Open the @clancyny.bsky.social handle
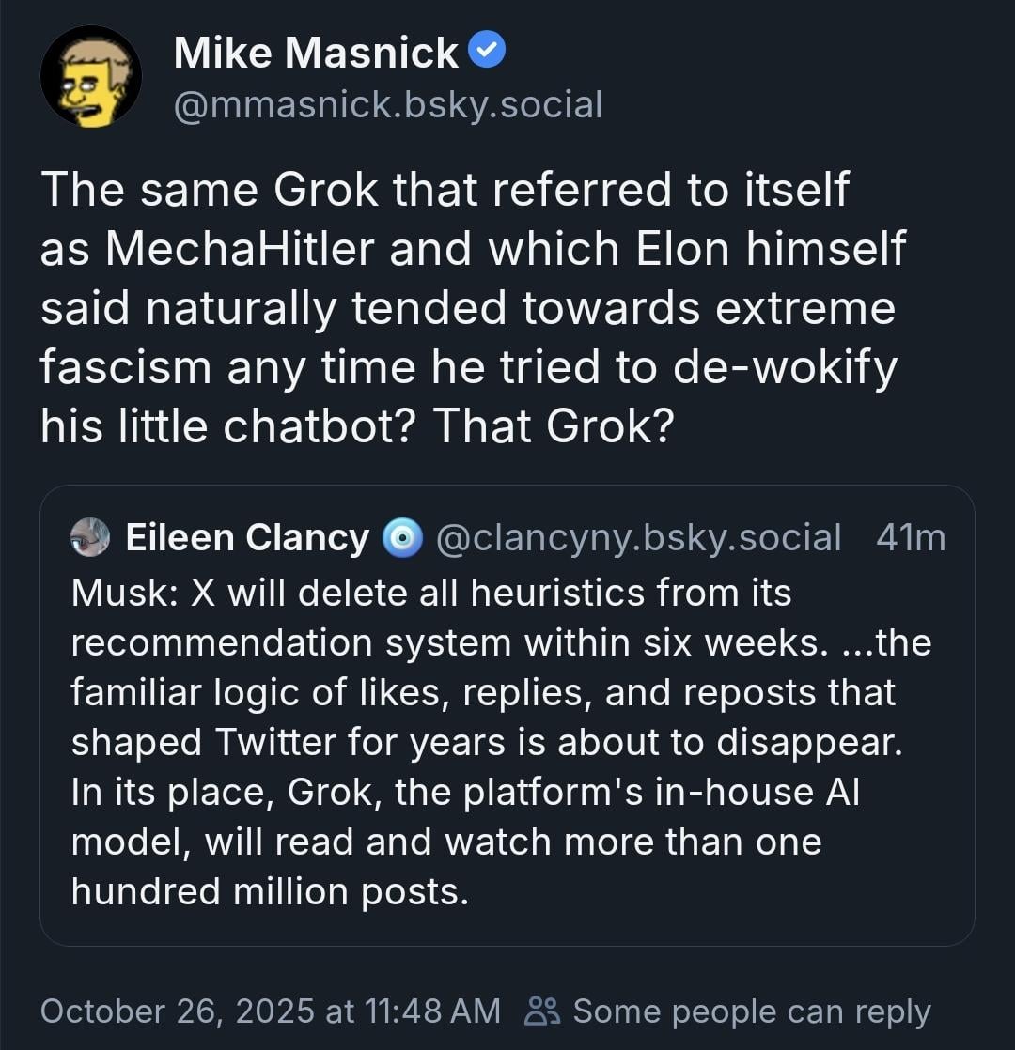The height and width of the screenshot is (1050, 1015). 639,537
